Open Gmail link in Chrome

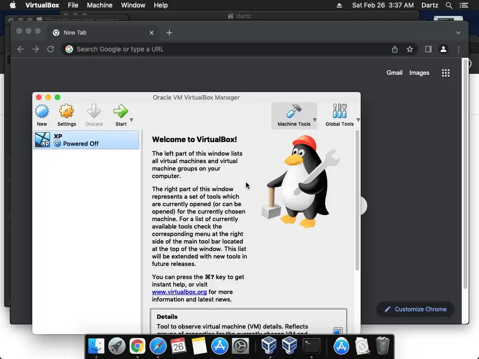pyautogui.click(x=394, y=72)
